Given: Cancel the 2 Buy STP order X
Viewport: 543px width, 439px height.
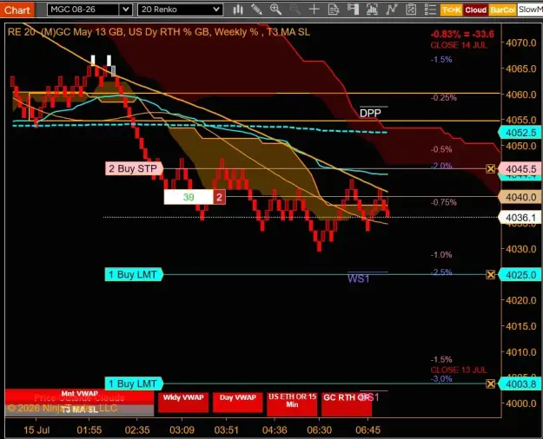Looking at the screenshot, I should 490,169.
